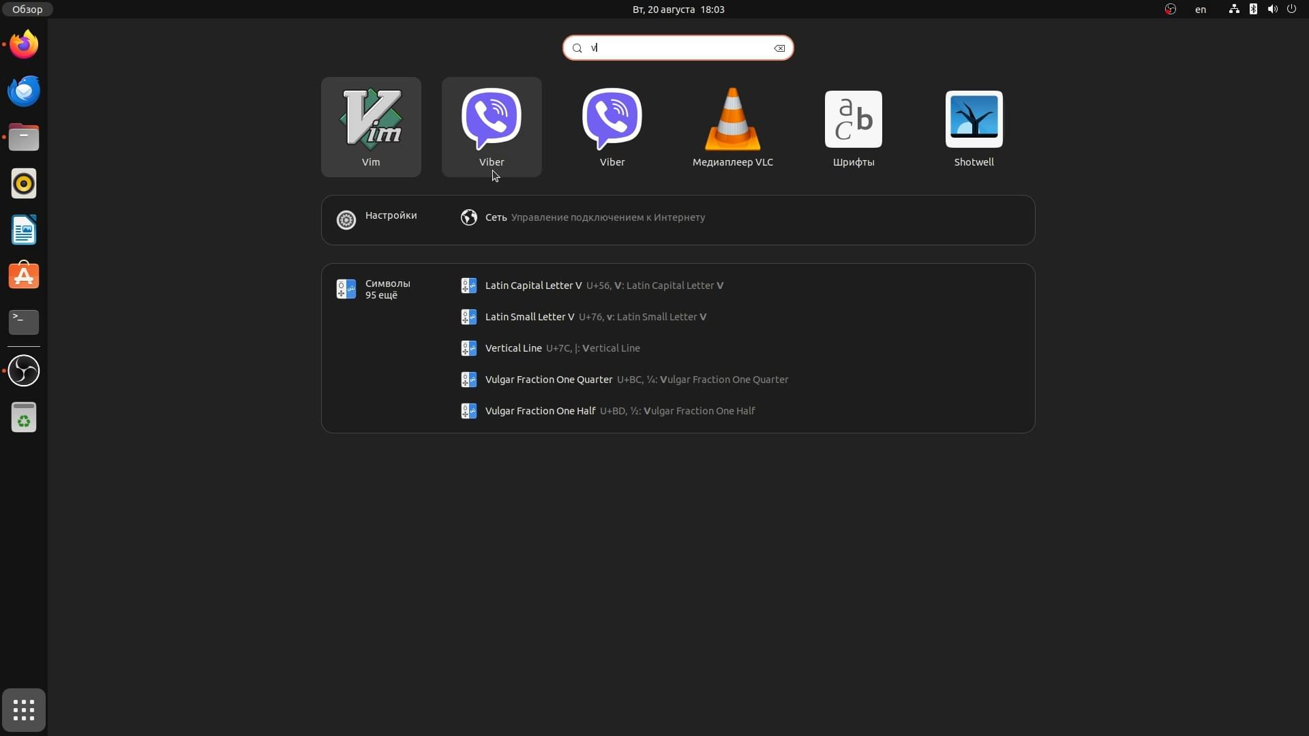Viewport: 1309px width, 736px height.
Task: Open Files manager from dock
Action: 24,138
